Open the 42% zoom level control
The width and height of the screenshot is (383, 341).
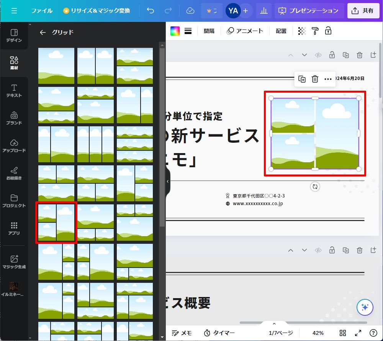318,333
